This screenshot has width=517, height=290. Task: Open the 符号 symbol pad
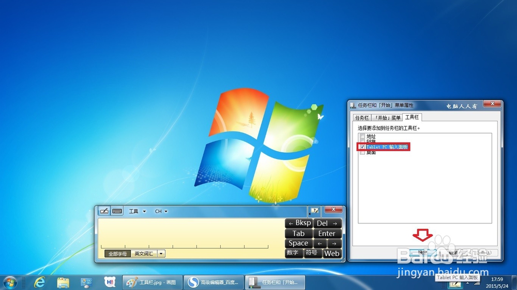(x=312, y=253)
